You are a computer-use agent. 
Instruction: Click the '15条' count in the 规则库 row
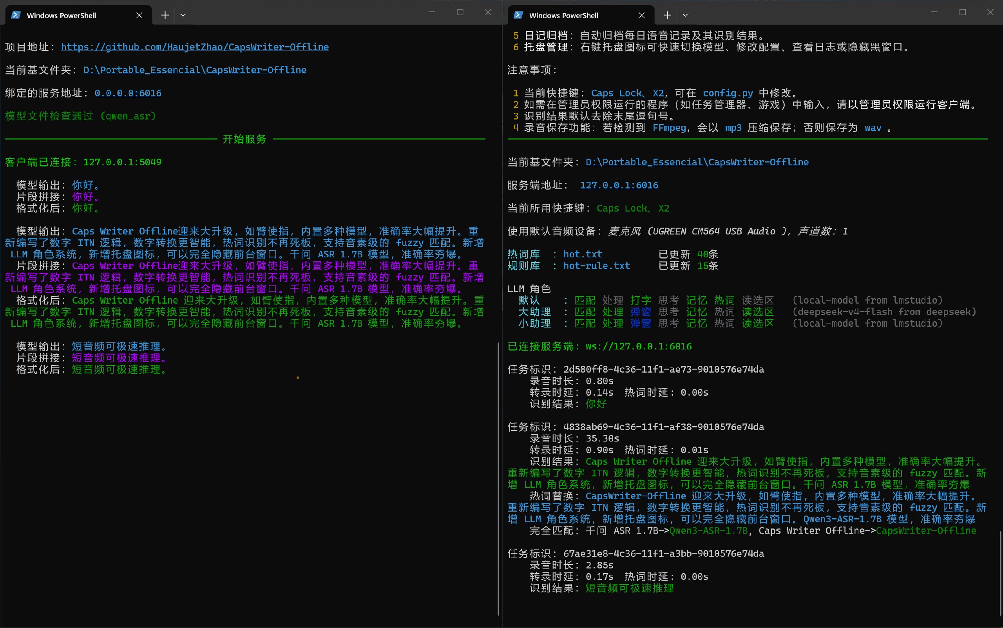tap(708, 266)
